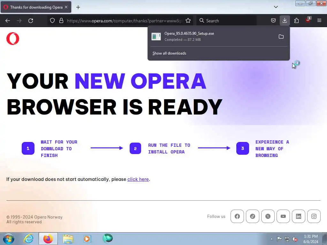
Task: Select the Thanks for downloading Opera tab
Action: tap(36, 7)
